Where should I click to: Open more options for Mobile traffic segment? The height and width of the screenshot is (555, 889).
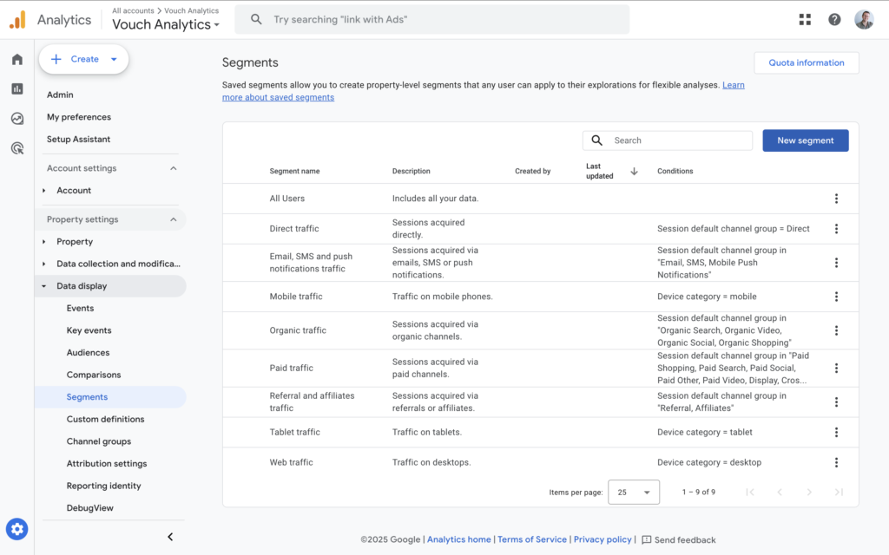836,297
